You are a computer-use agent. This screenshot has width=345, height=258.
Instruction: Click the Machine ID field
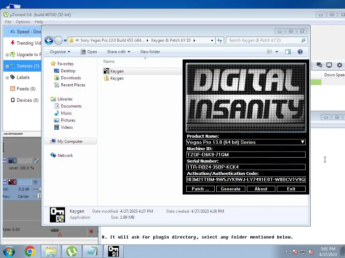coord(246,155)
